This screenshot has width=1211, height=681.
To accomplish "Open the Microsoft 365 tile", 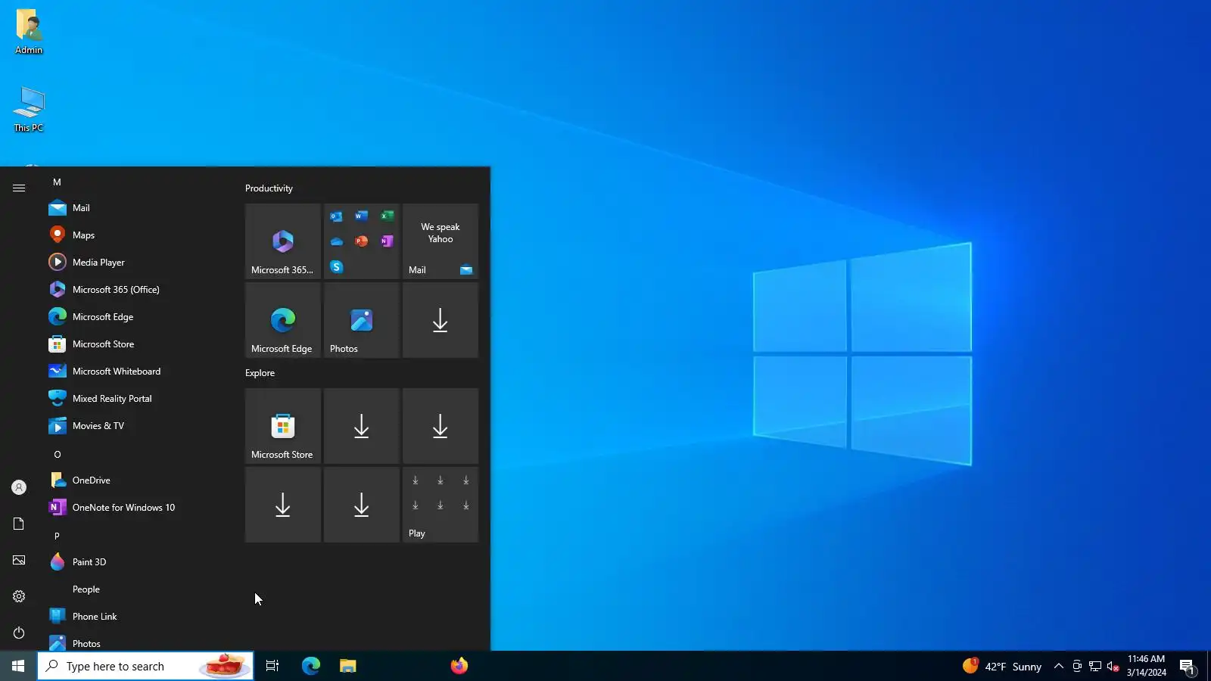I will click(x=283, y=241).
